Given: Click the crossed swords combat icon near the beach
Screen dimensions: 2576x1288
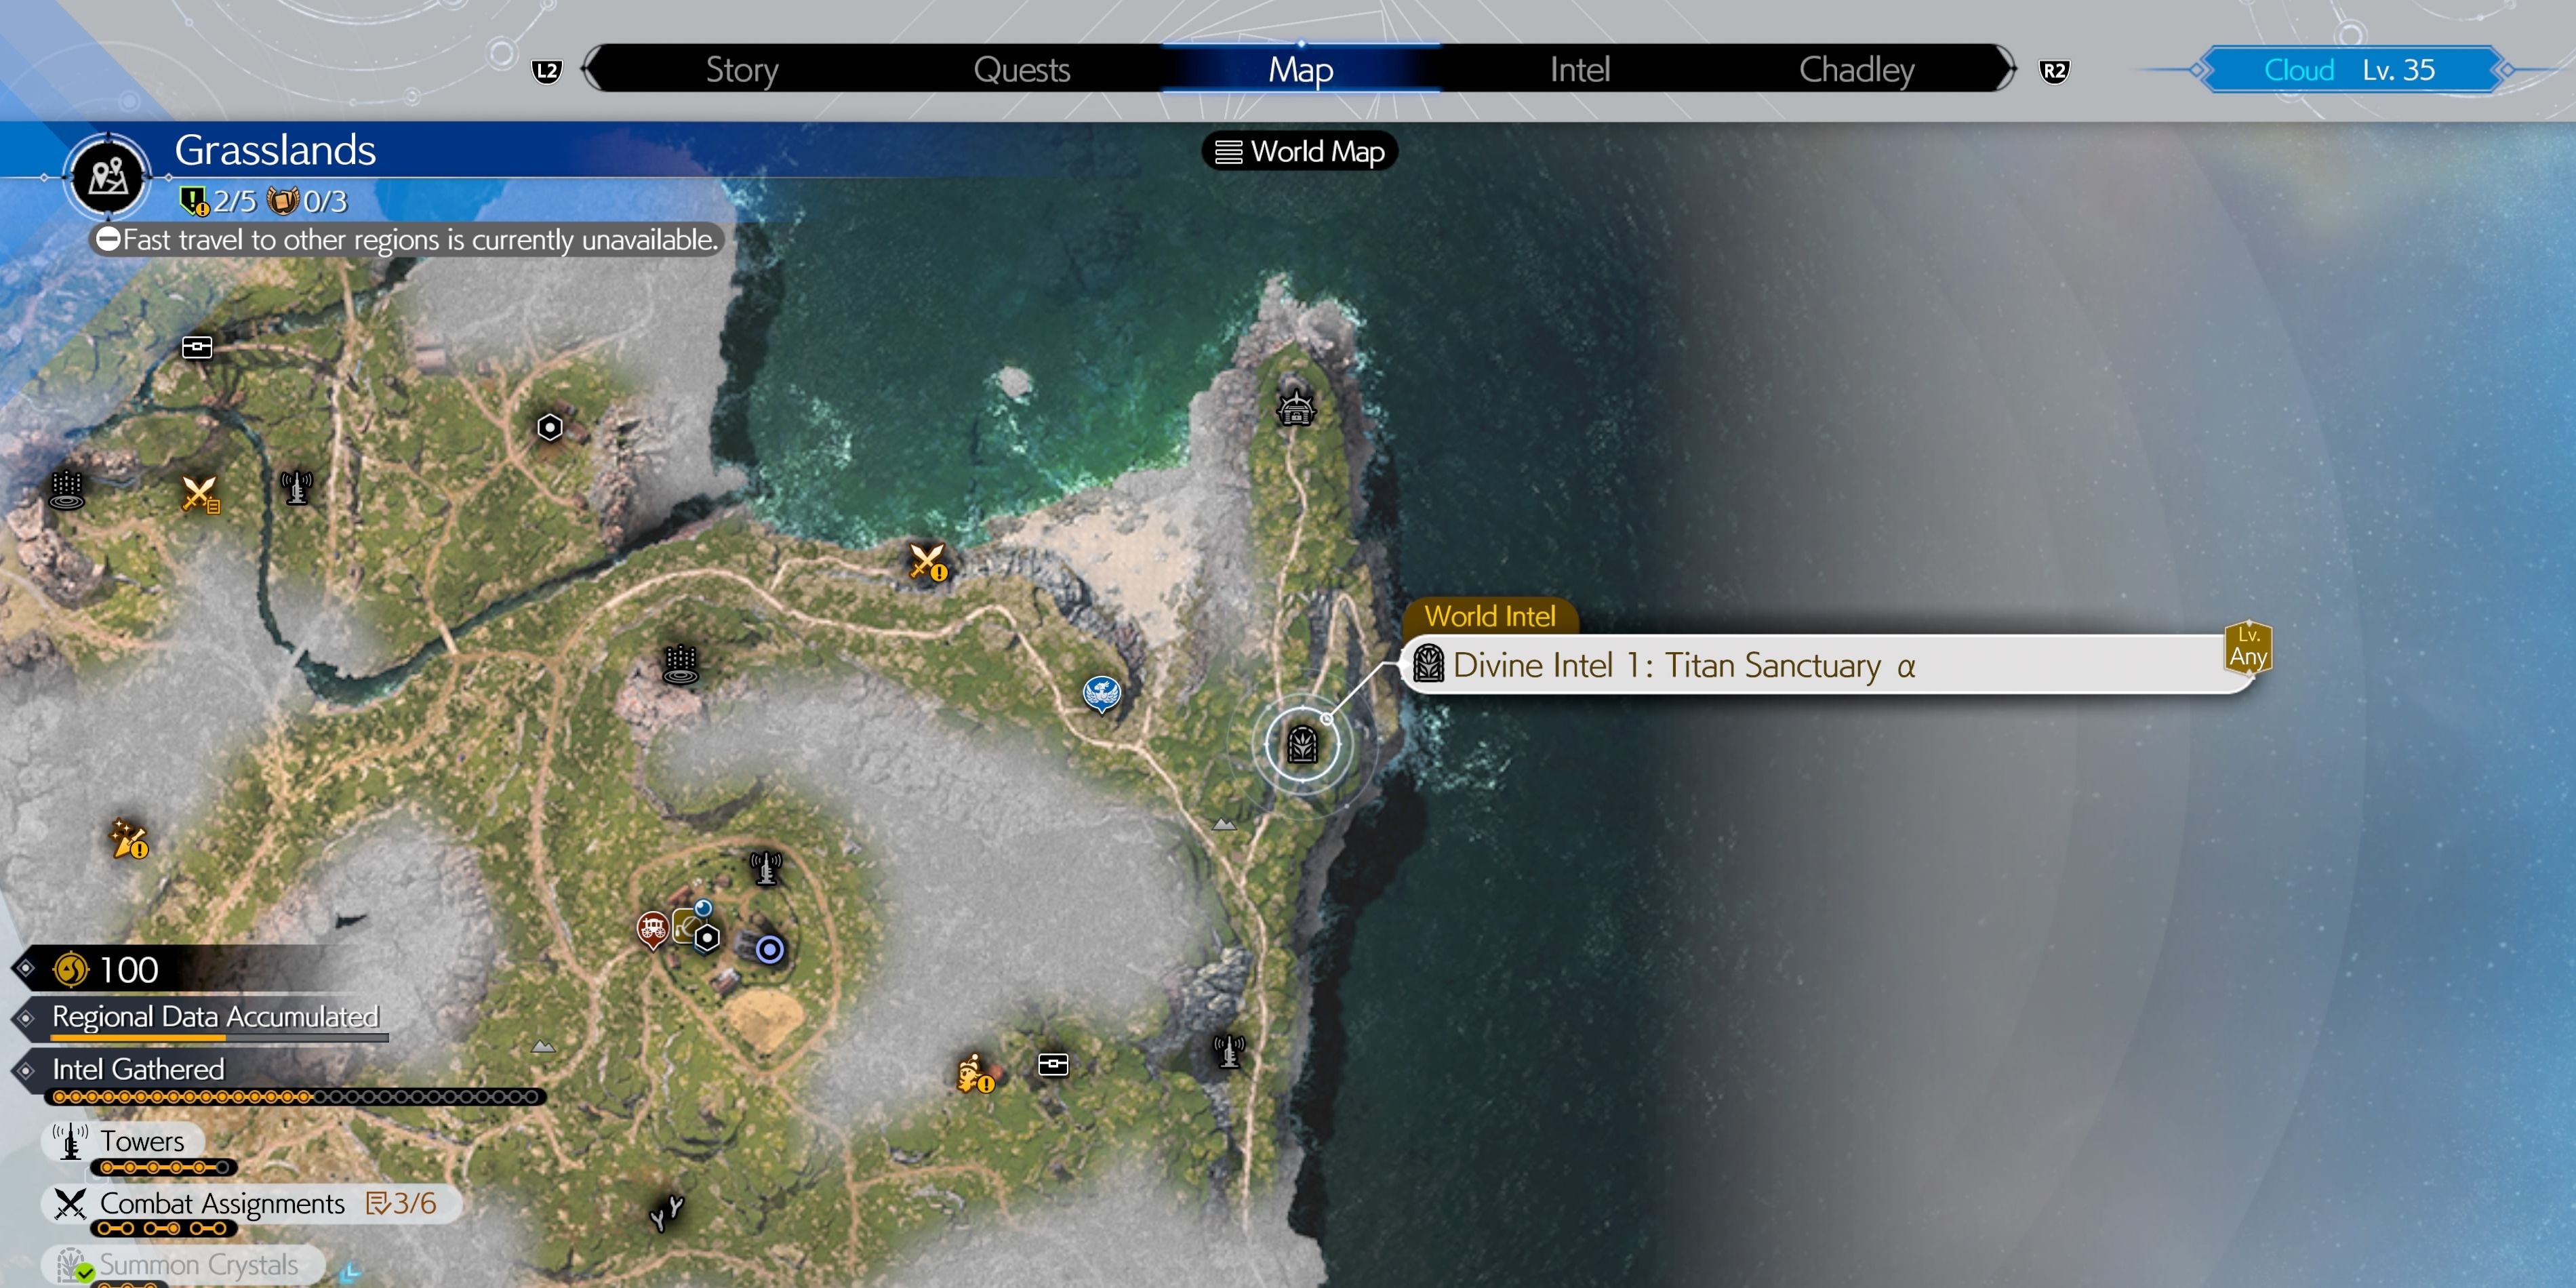Looking at the screenshot, I should (x=926, y=561).
